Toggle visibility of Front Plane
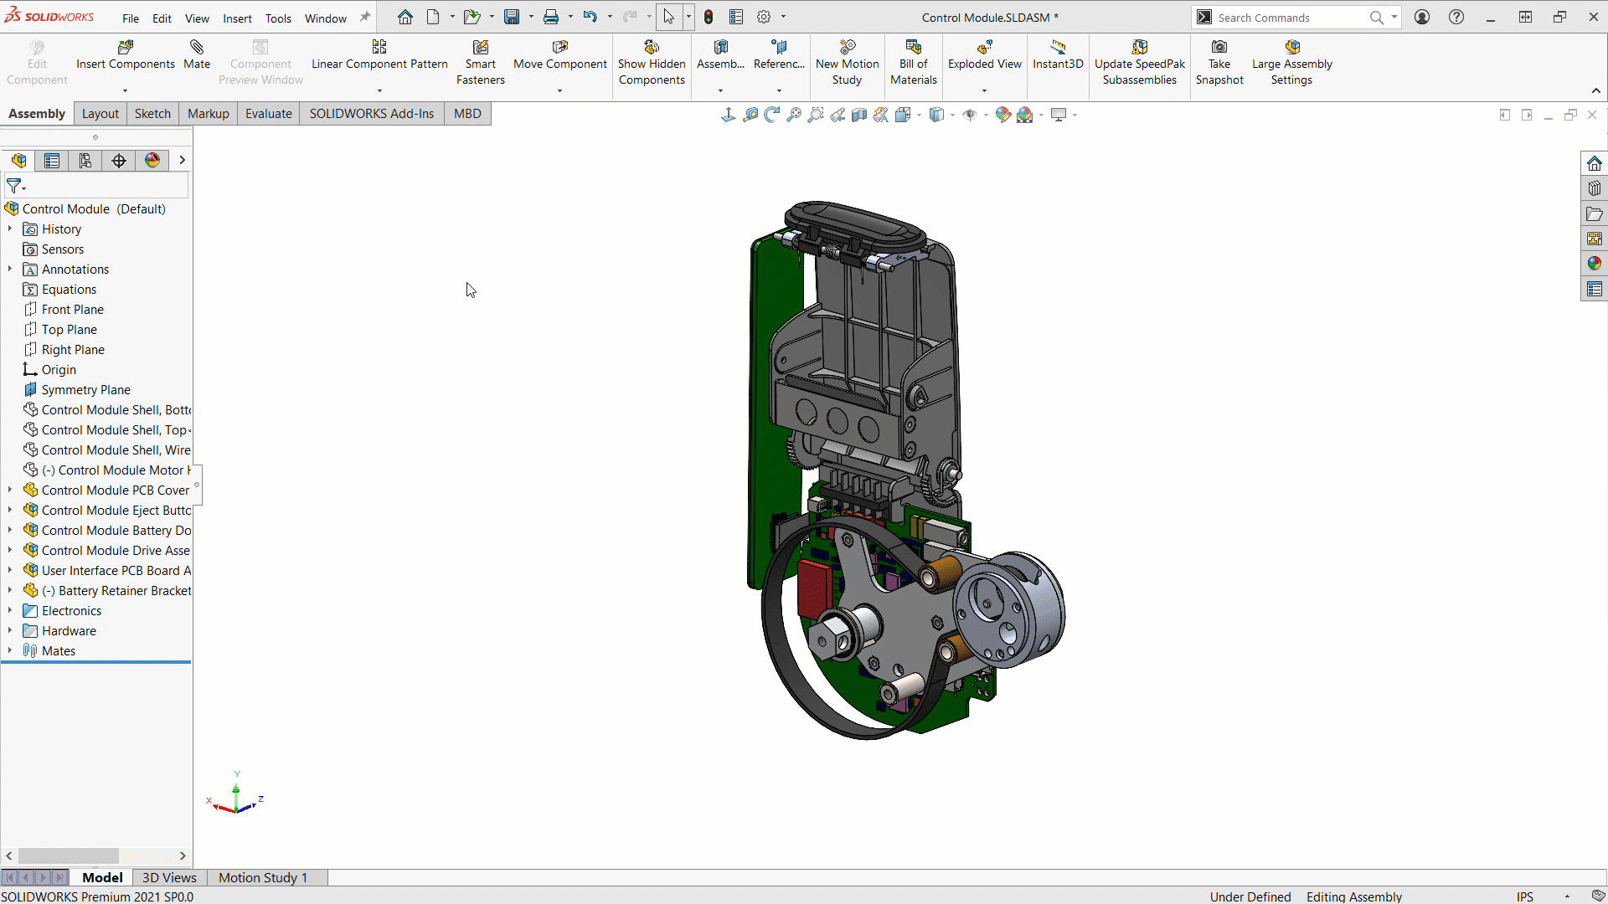Viewport: 1608px width, 904px height. pyautogui.click(x=72, y=309)
